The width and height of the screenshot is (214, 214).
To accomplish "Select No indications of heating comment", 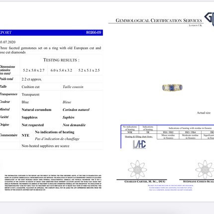I will point(55,132).
